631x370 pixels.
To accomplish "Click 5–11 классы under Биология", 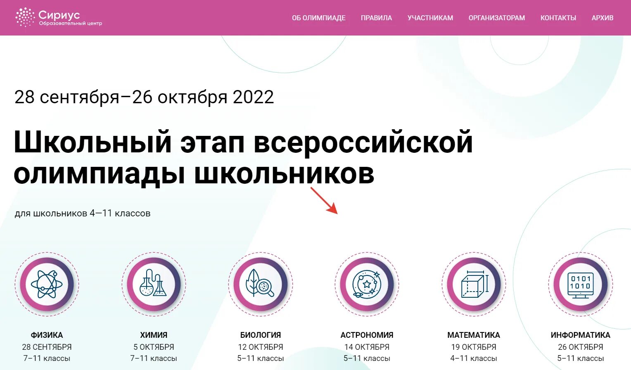I will coord(261,358).
